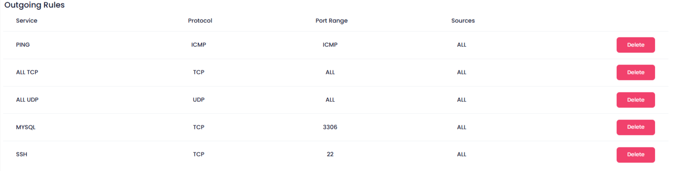Click the Sources column header
Viewport: 674px width, 171px height.
pyautogui.click(x=463, y=21)
